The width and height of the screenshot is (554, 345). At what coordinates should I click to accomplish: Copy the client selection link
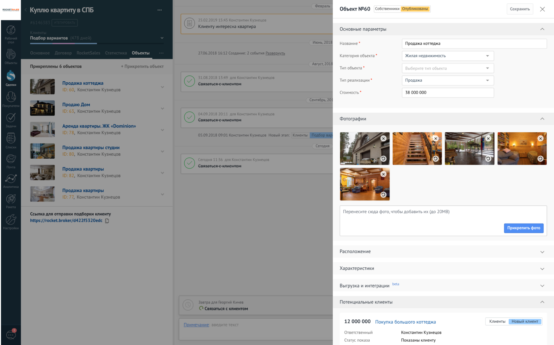point(107,221)
